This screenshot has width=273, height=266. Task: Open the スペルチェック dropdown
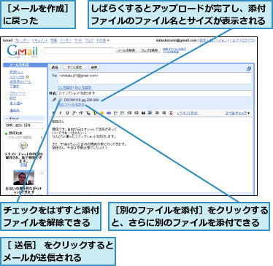pos(237,113)
